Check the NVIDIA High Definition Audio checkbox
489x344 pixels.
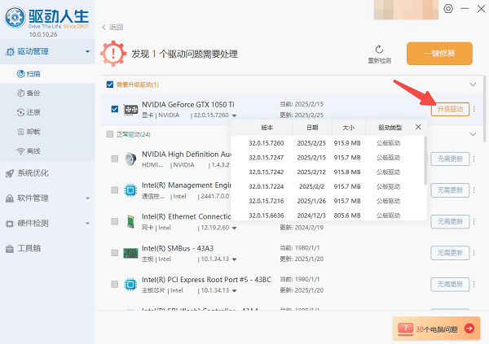click(x=114, y=159)
